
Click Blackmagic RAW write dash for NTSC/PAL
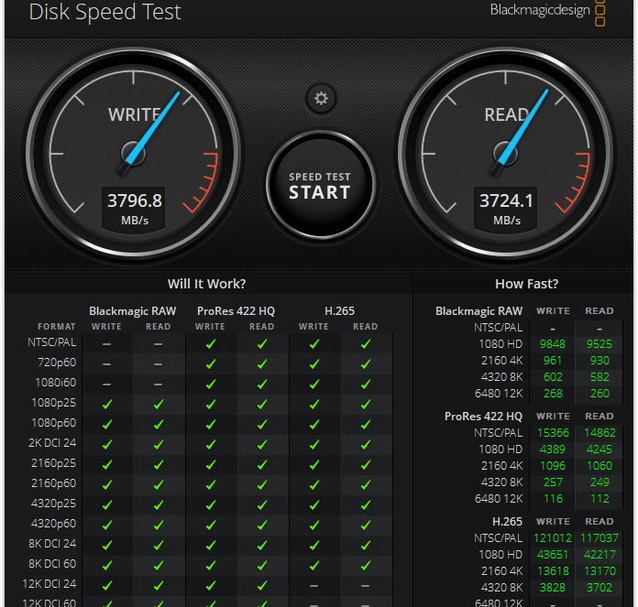coord(106,344)
